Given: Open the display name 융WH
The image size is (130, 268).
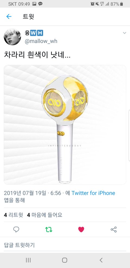Looking at the screenshot, I should (x=34, y=33).
